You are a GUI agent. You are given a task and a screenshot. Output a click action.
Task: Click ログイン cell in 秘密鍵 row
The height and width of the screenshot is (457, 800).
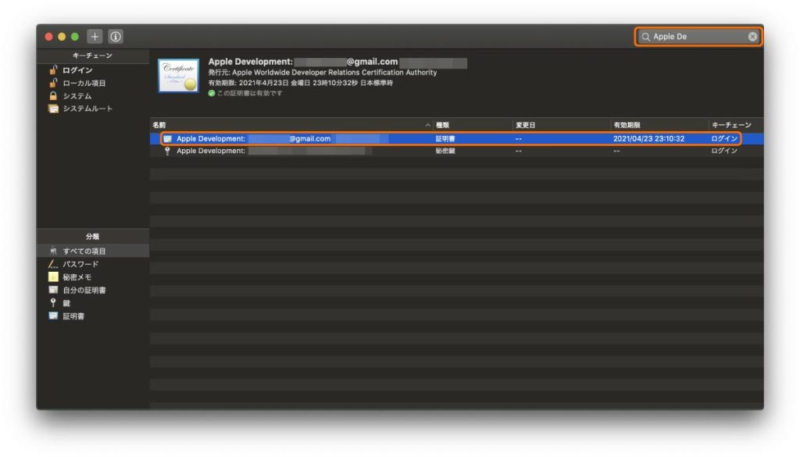(724, 151)
